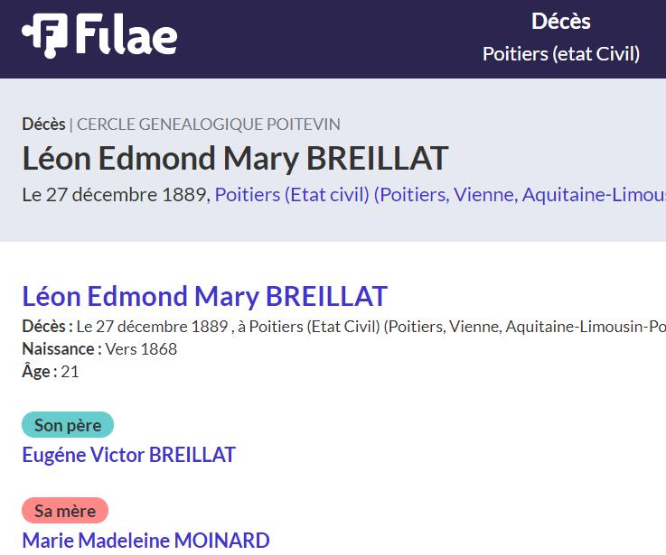Select the Décès heading in top banner
Viewport: 666px width, 555px height.
click(x=560, y=22)
